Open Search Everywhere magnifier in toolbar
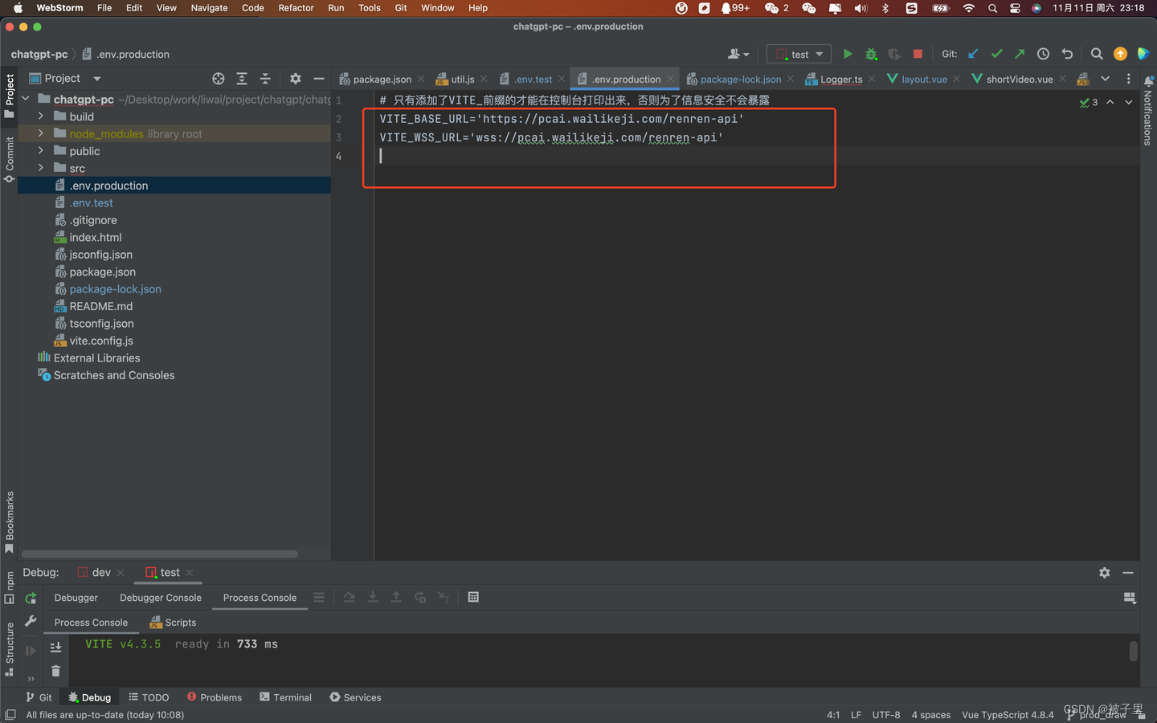Screen dimensions: 1157x723 click(x=1097, y=54)
